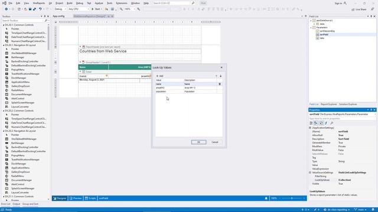378x212 pixels.
Task: Select 'Countries from Web Service' title label
Action: coord(139,51)
